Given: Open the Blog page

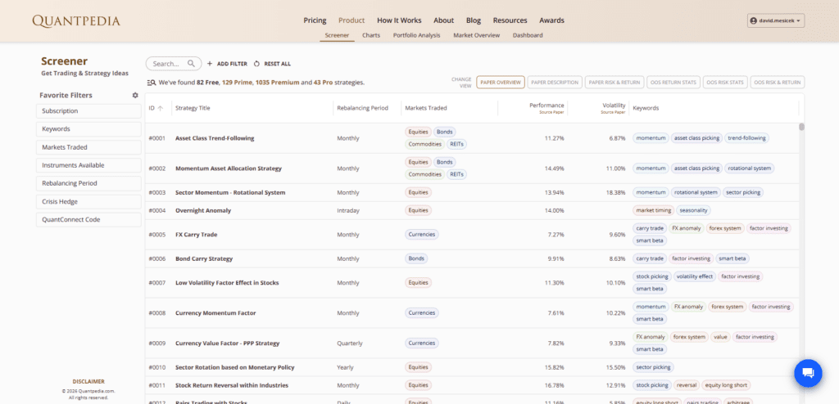Looking at the screenshot, I should [474, 20].
